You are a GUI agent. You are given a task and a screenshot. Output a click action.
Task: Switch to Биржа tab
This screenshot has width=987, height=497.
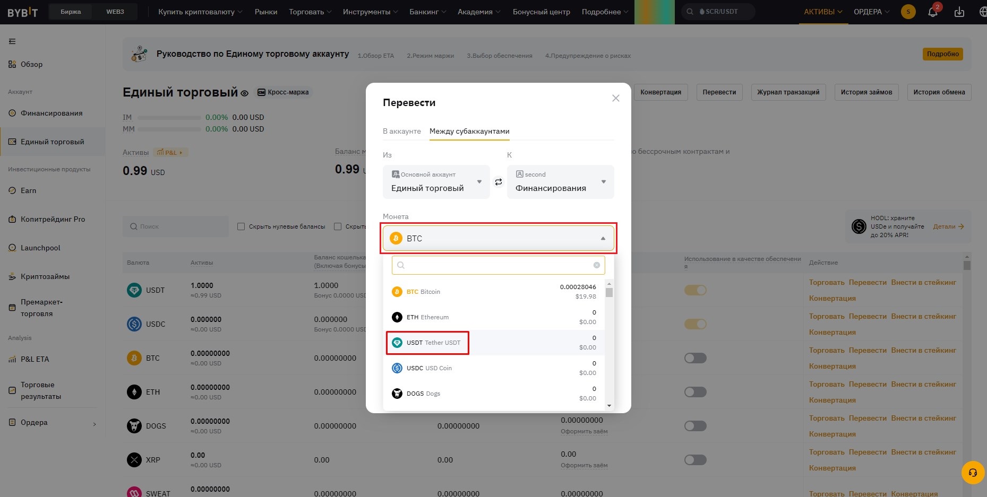(x=71, y=12)
